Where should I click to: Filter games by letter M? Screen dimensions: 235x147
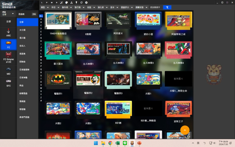(x=41, y=57)
